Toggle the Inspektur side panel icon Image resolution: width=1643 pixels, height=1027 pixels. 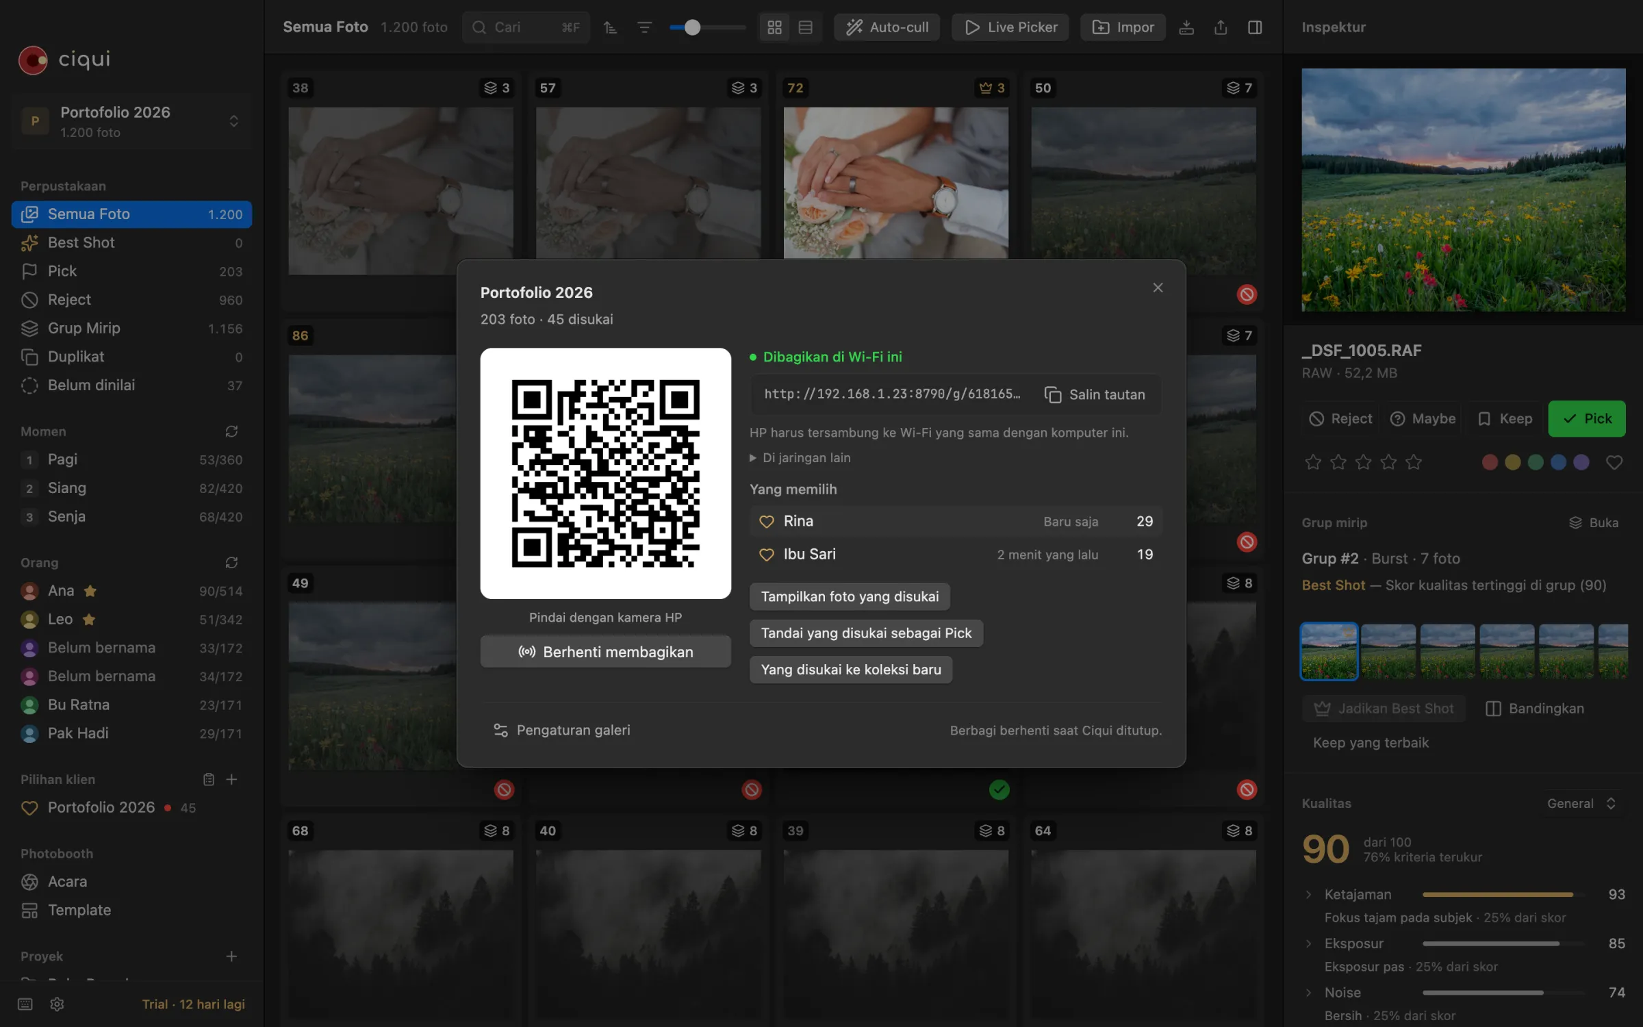[x=1255, y=27]
